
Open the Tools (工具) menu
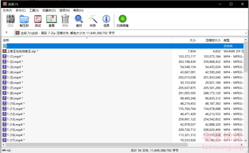coord(34,10)
